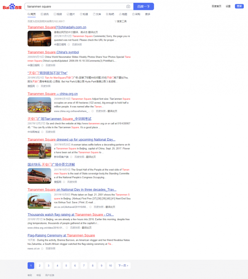This screenshot has width=248, height=279.
Task: Click circle icon beside news.cri.cn source
Action: pos(42,249)
